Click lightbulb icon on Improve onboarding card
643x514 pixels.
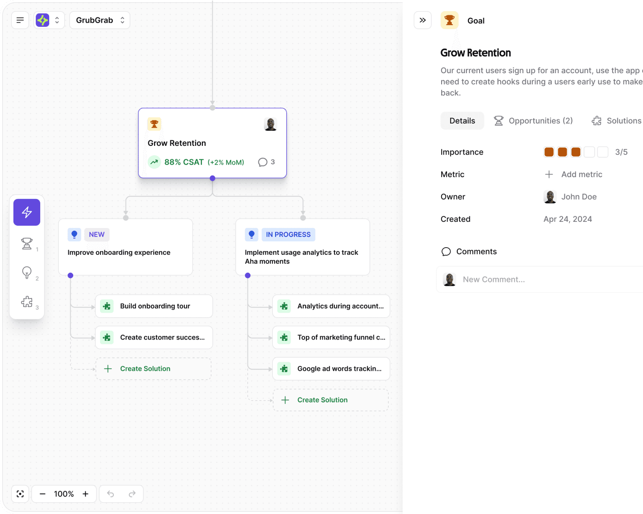point(74,234)
